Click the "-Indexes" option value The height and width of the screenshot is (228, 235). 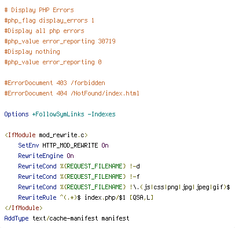click(102, 114)
